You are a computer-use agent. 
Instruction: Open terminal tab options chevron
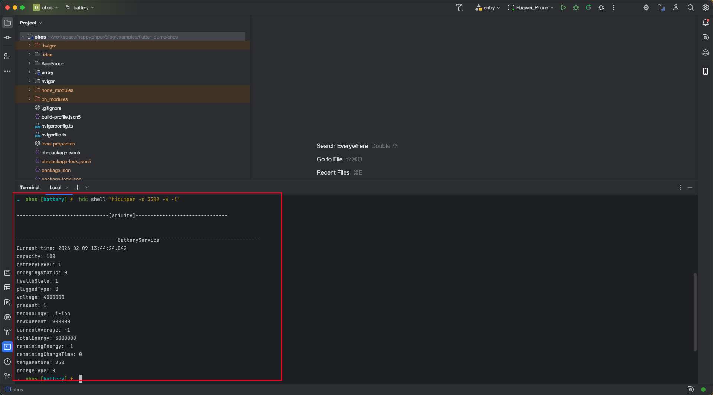[87, 187]
